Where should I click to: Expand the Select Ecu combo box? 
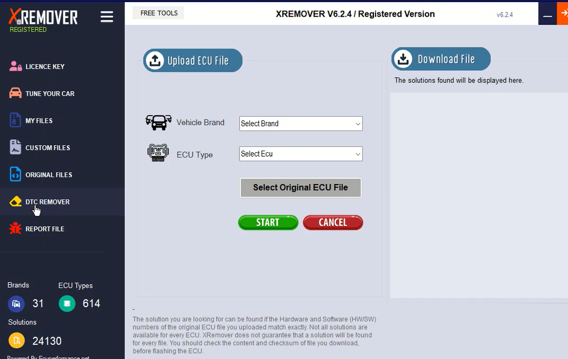click(300, 154)
